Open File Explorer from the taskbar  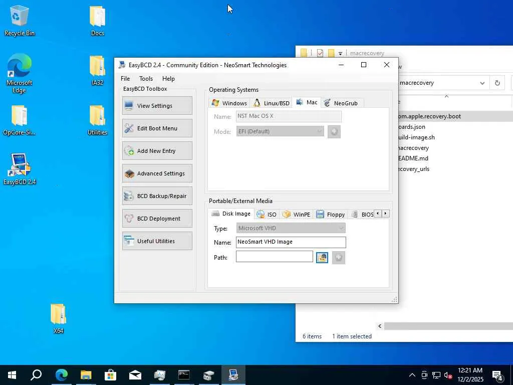point(86,375)
